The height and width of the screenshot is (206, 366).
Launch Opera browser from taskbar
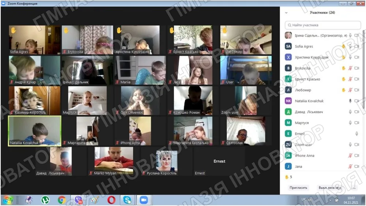111,200
